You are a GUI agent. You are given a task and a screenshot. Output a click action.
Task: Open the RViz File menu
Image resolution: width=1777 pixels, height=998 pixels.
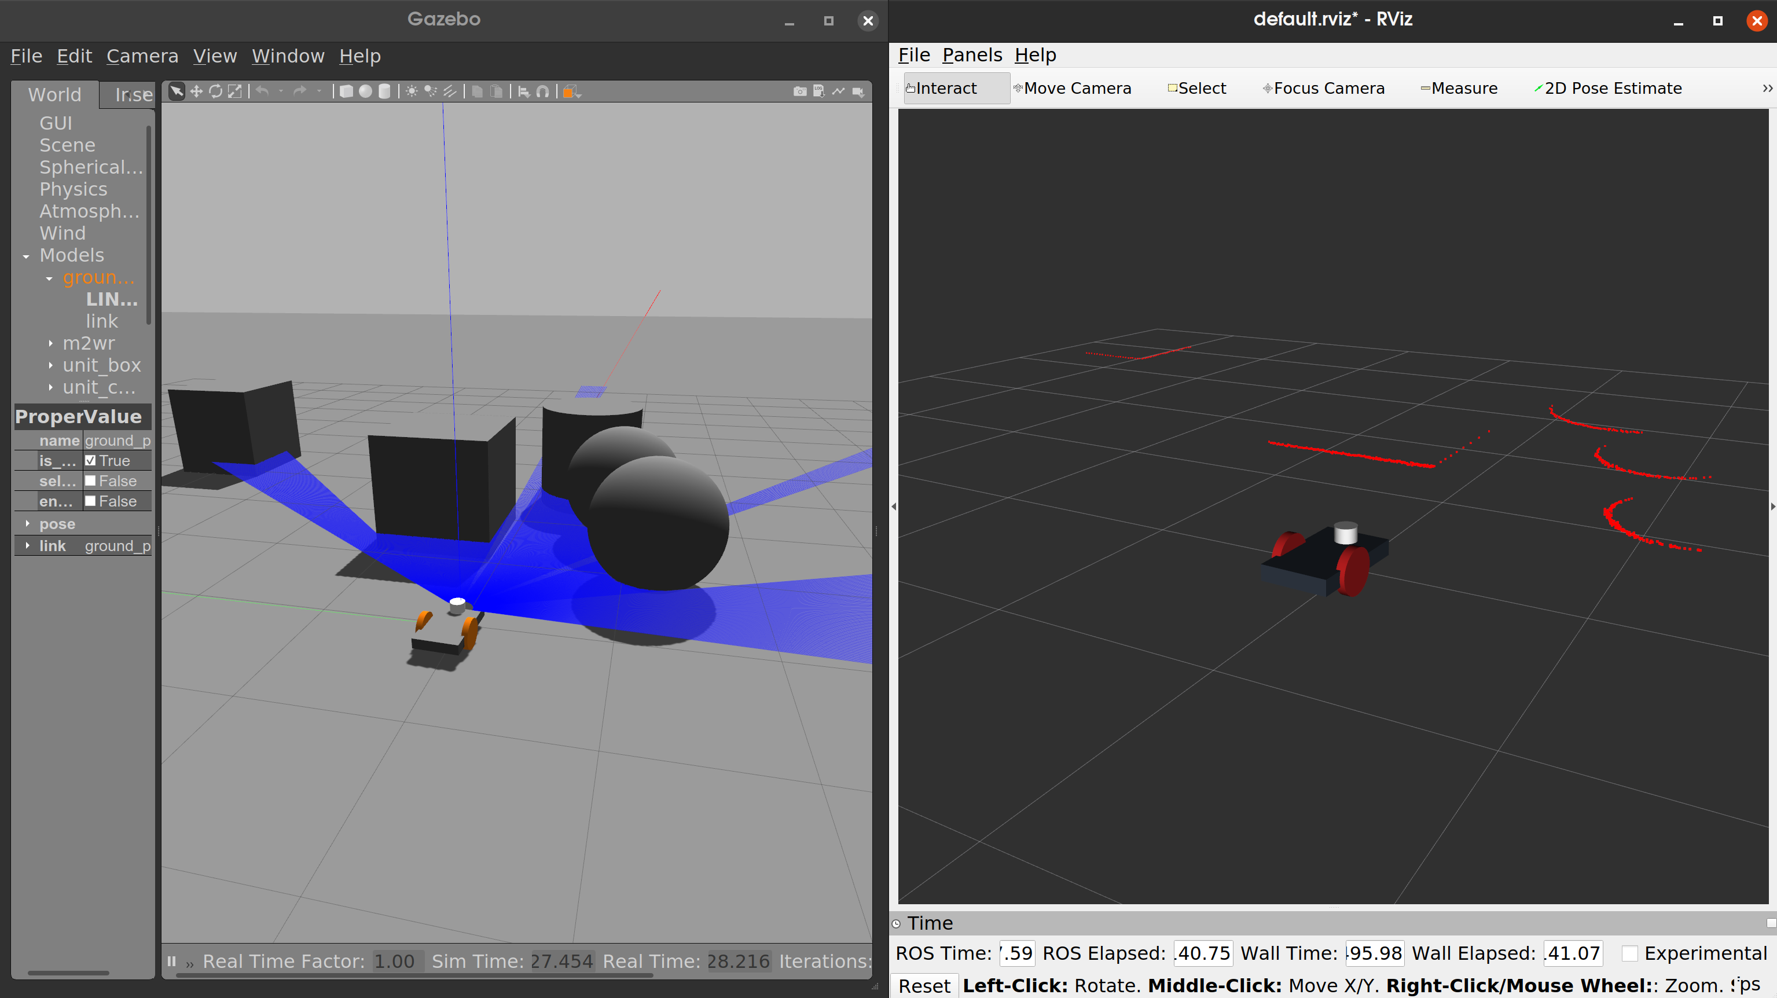(x=914, y=54)
